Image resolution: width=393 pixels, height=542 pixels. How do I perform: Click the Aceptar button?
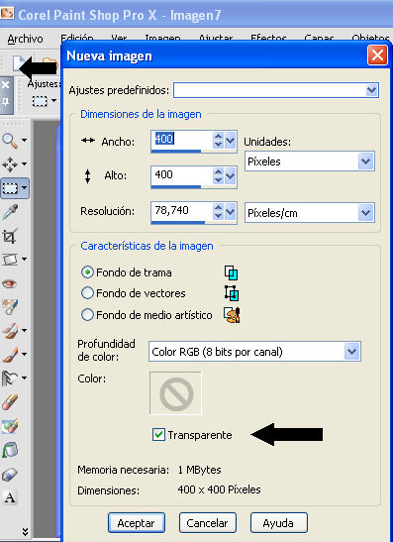(137, 523)
